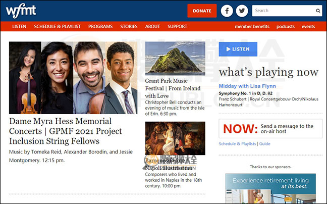Click the Thanks to our sponsors text

(x=270, y=167)
